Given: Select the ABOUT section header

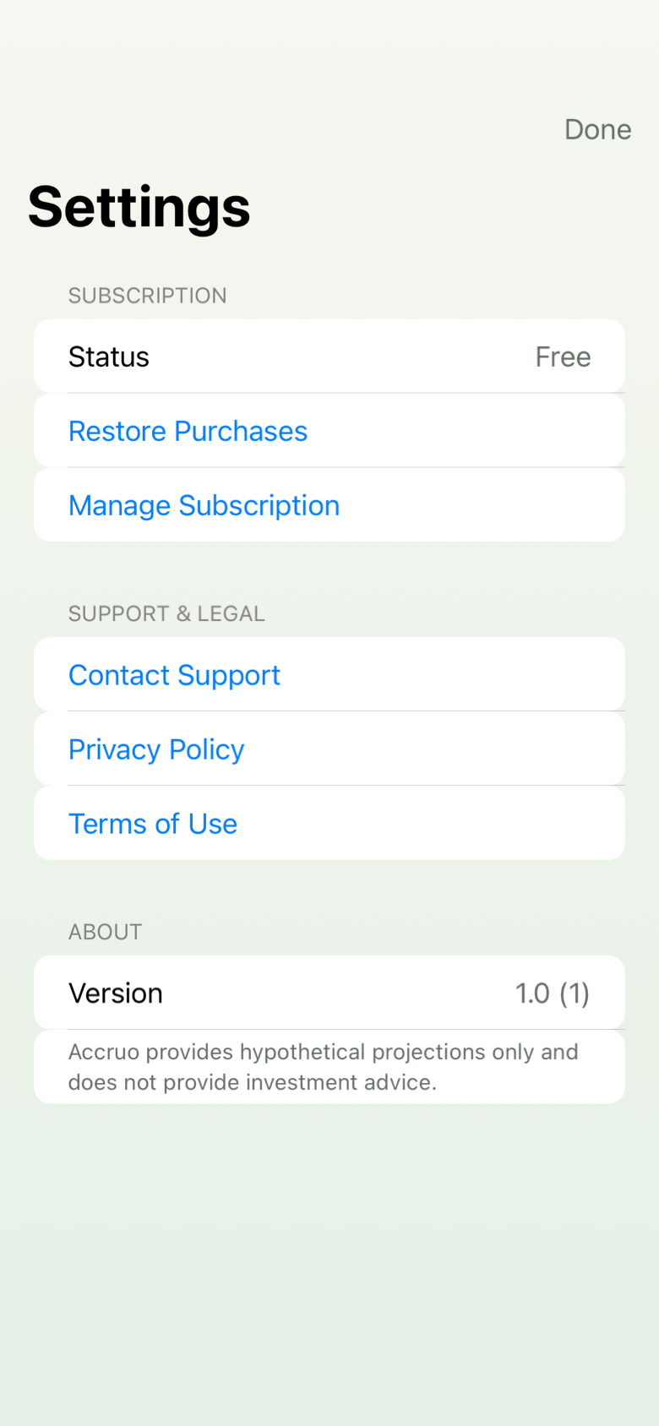Looking at the screenshot, I should click(x=105, y=931).
